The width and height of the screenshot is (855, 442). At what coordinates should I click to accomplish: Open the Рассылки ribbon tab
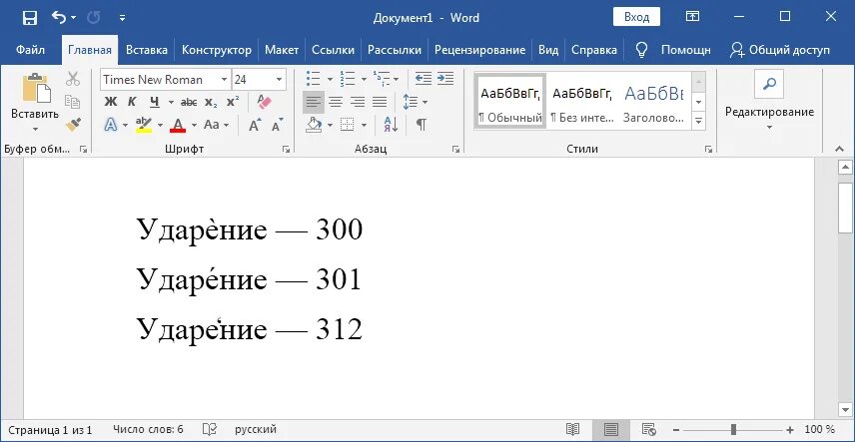[x=395, y=50]
